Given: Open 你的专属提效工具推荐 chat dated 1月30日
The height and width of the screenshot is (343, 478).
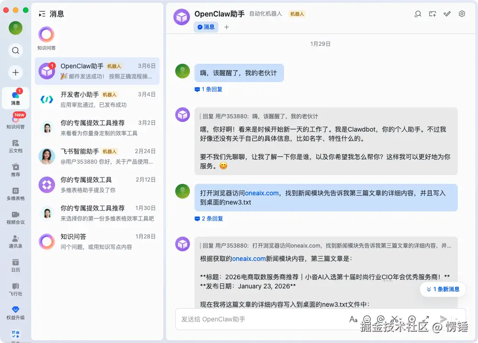Looking at the screenshot, I should (x=97, y=213).
